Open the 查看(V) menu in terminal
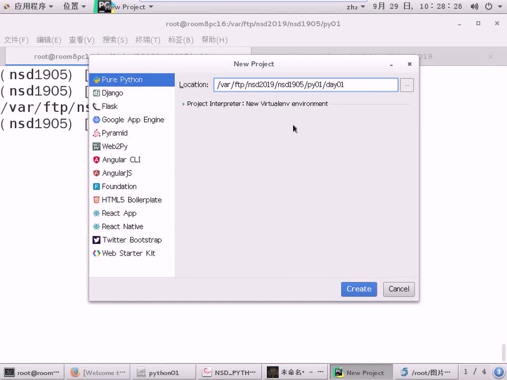Viewport: 507px width, 380px height. click(x=82, y=40)
